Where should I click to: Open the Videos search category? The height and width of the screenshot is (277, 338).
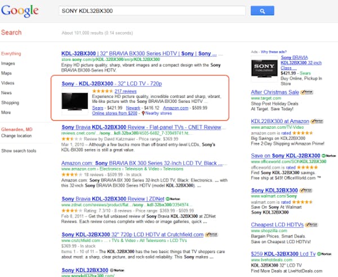pyautogui.click(x=8, y=83)
